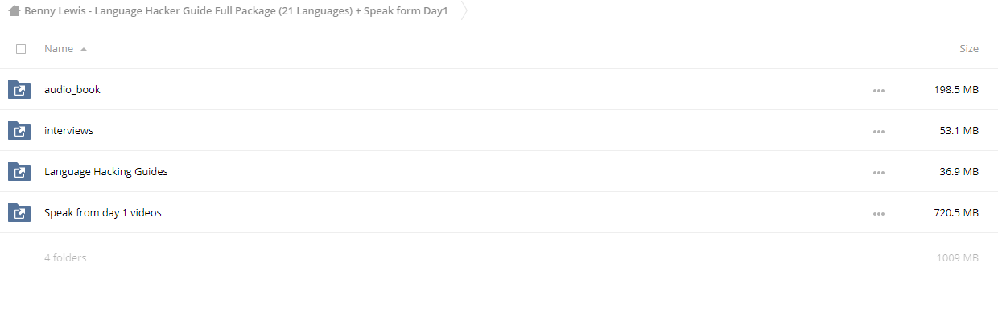The image size is (998, 312).
Task: Click the Language Hacking Guides folder icon
Action: (19, 171)
